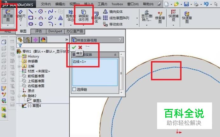
Task: Select (-) 草图4 in the tree
Action: 34,106
